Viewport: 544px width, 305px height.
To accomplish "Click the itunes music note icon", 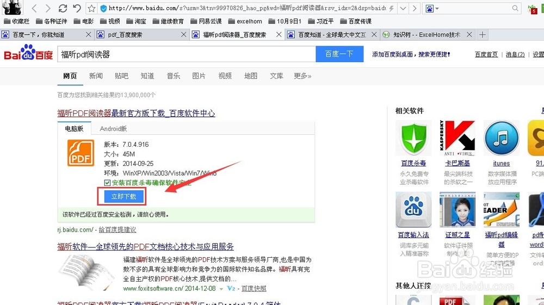I will [502, 138].
